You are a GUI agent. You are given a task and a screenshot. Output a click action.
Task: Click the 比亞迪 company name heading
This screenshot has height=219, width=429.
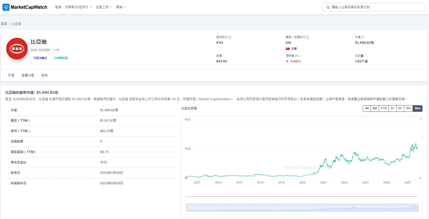click(x=39, y=42)
